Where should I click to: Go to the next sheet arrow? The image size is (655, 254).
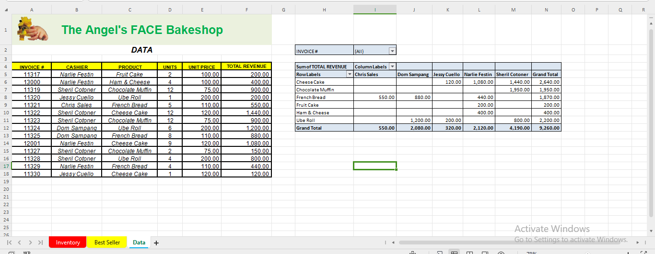pyautogui.click(x=30, y=243)
